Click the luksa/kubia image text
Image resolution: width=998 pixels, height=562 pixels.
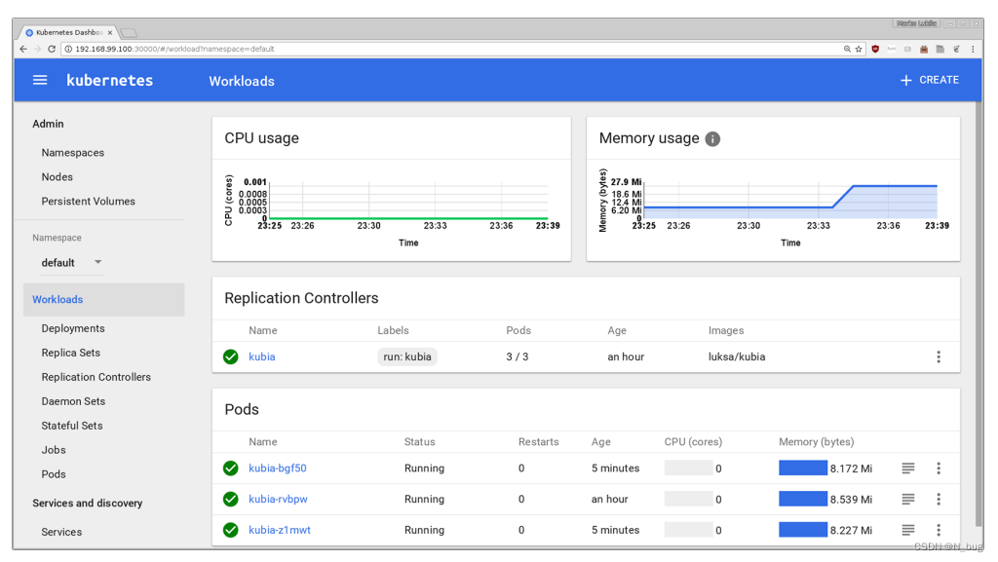click(737, 356)
